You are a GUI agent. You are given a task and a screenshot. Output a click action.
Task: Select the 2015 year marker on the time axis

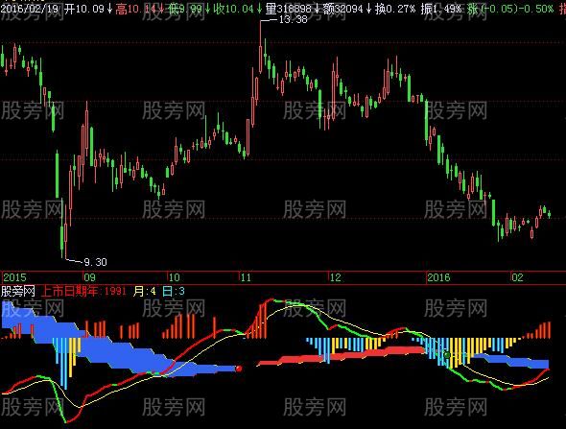pyautogui.click(x=14, y=277)
